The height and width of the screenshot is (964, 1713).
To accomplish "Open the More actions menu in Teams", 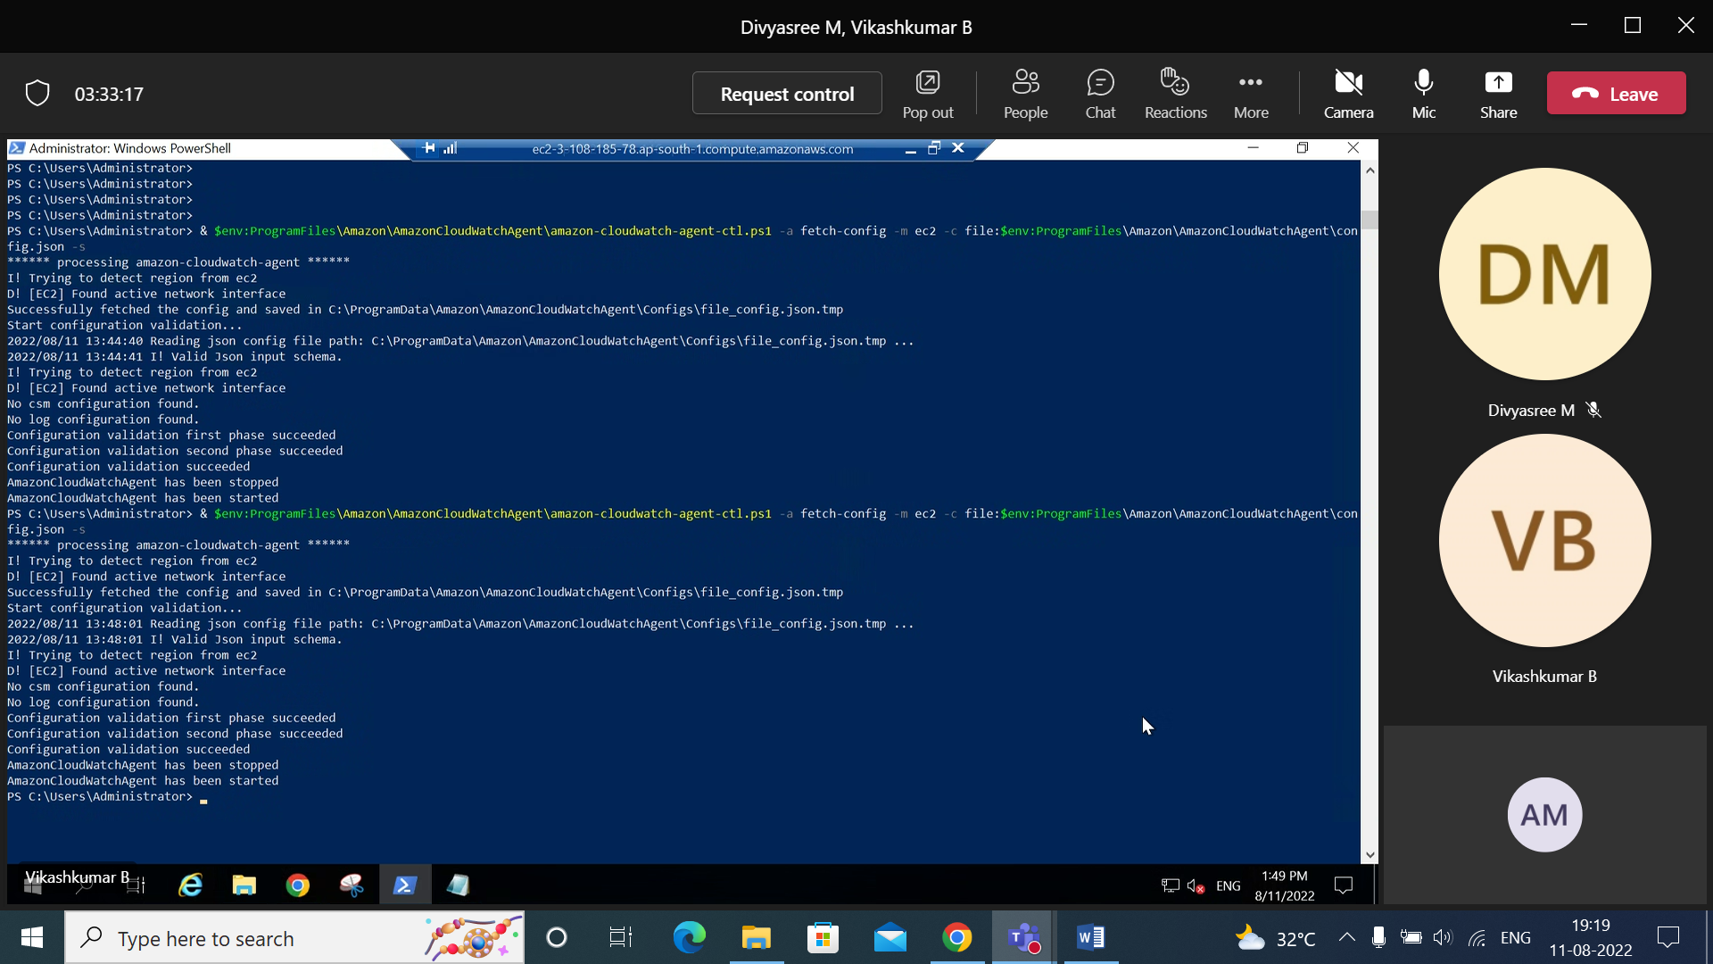I will coord(1250,93).
